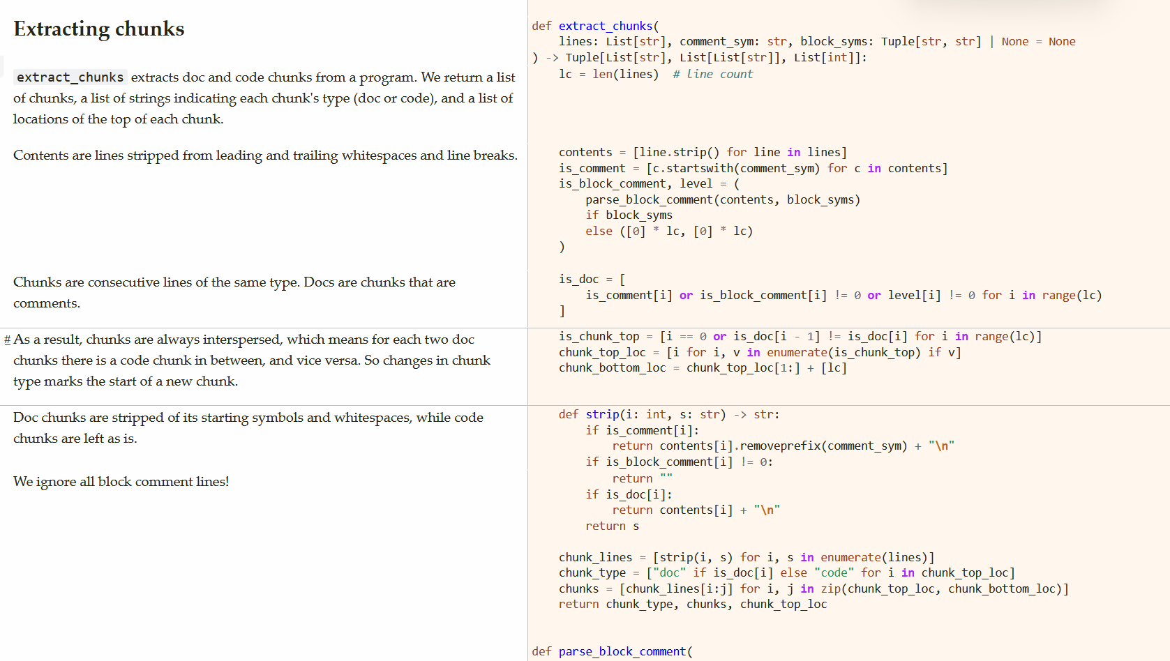Screen dimensions: 1170x661
Task: Click the code line "if is_block_comment[i] != 0:"
Action: (x=679, y=462)
